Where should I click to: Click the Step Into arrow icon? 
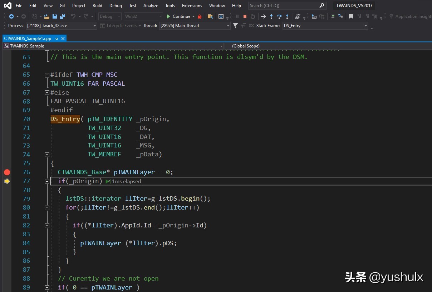coord(271,16)
